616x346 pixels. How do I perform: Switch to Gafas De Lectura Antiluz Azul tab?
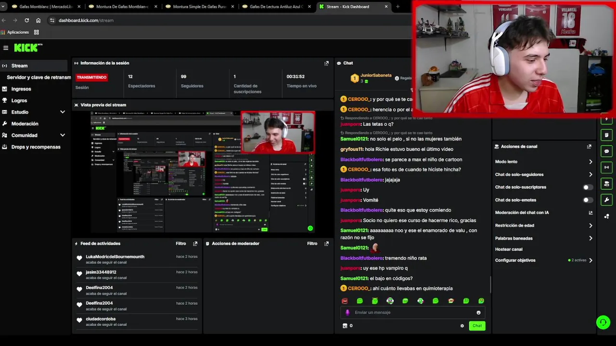tap(276, 7)
